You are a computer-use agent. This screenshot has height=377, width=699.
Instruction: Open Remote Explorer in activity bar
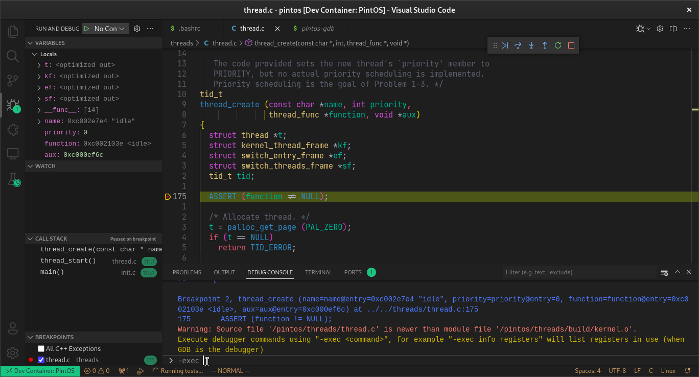(x=13, y=153)
